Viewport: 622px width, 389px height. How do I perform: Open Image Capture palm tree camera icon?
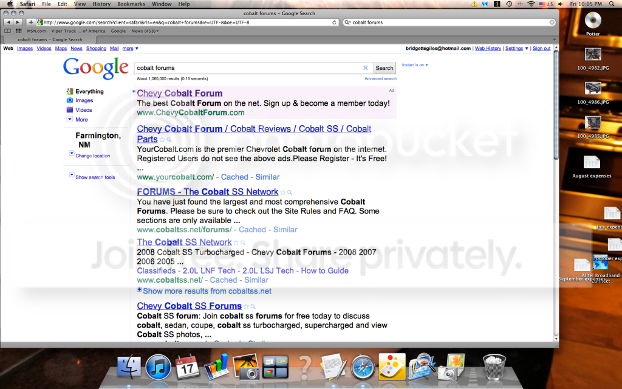pyautogui.click(x=246, y=367)
